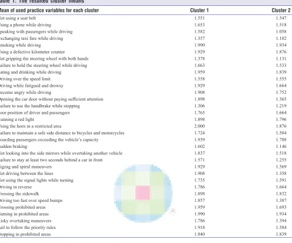Click 'Eating and drinking while driving' label
This screenshot has width=292, height=243.
click(x=31, y=72)
